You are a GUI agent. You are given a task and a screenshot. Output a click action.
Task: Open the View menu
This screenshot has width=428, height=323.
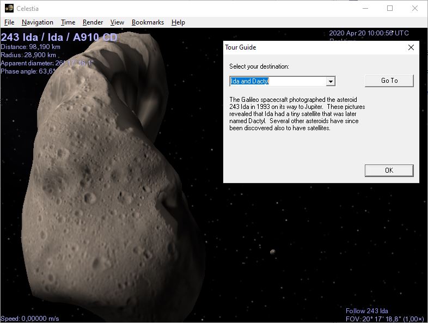(117, 22)
